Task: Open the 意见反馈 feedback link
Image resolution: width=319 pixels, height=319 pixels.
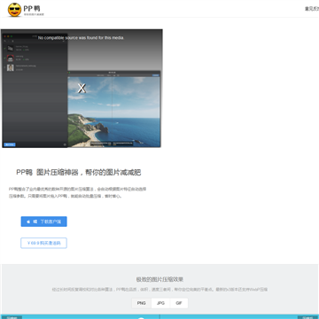Action: tap(312, 9)
